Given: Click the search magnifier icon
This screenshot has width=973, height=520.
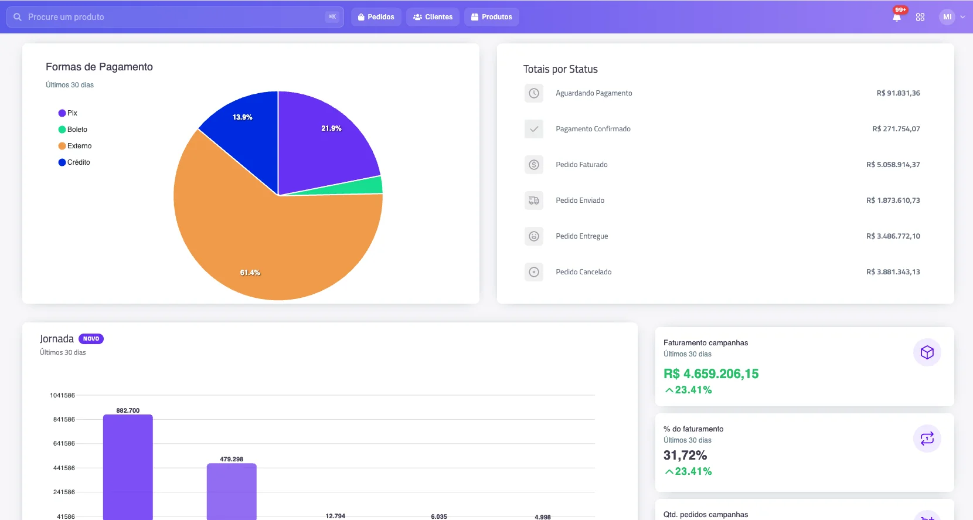Looking at the screenshot, I should [18, 17].
